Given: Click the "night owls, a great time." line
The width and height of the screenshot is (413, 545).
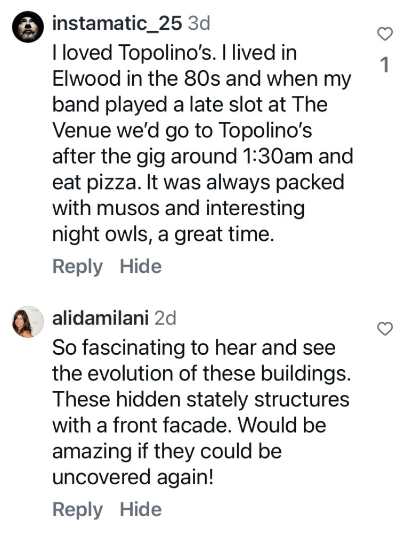Looking at the screenshot, I should tap(163, 235).
